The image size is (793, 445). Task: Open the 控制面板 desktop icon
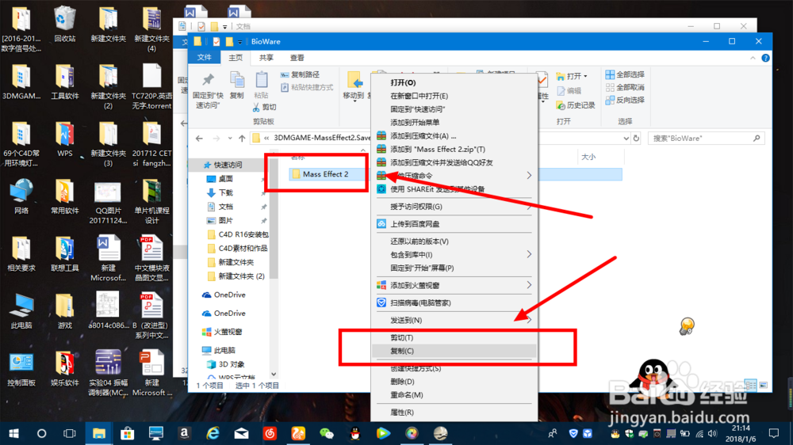tap(21, 369)
